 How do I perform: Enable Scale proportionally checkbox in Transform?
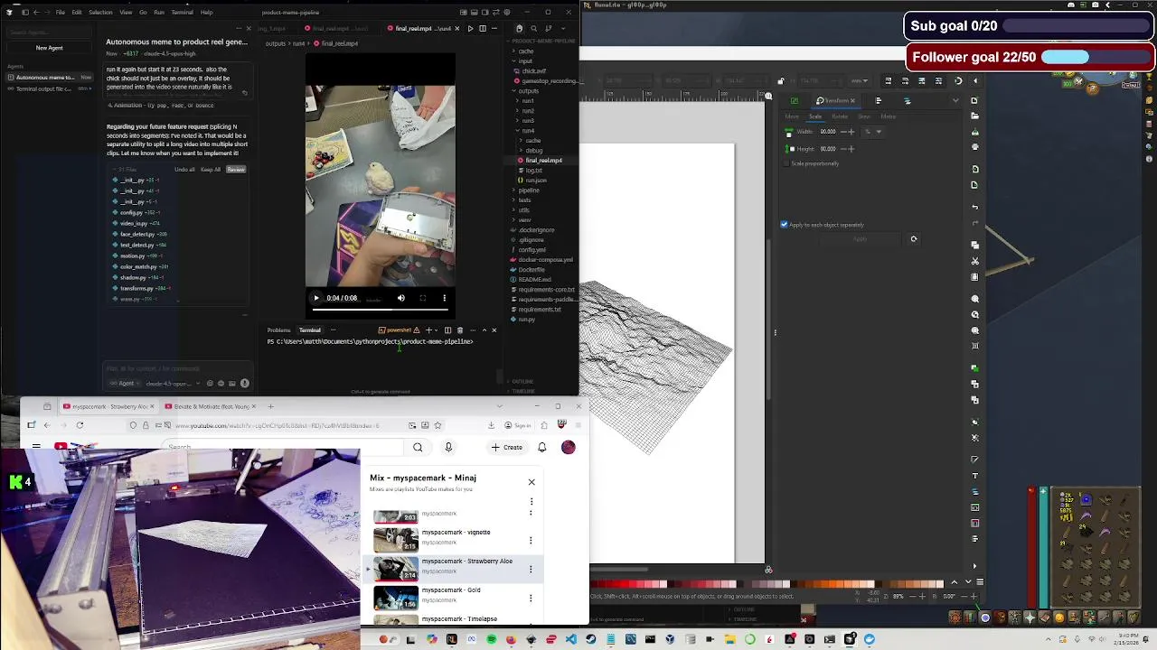click(x=787, y=163)
